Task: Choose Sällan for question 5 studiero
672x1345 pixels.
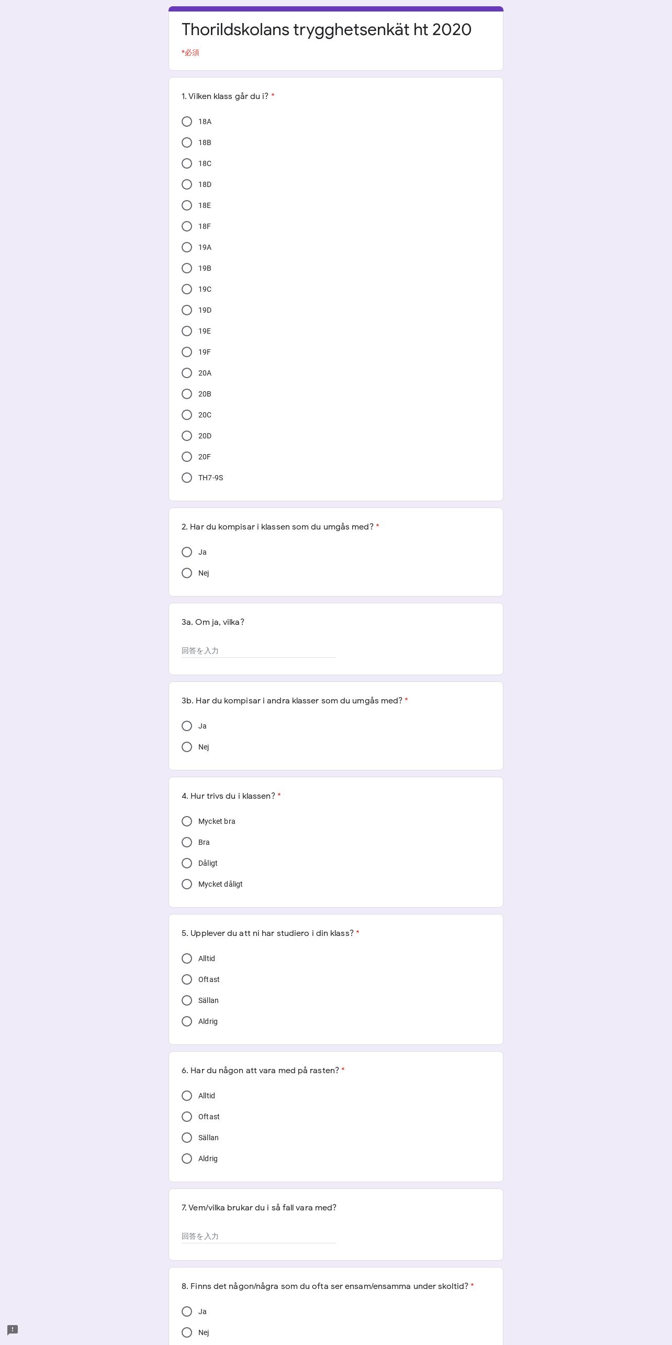Action: (187, 1000)
